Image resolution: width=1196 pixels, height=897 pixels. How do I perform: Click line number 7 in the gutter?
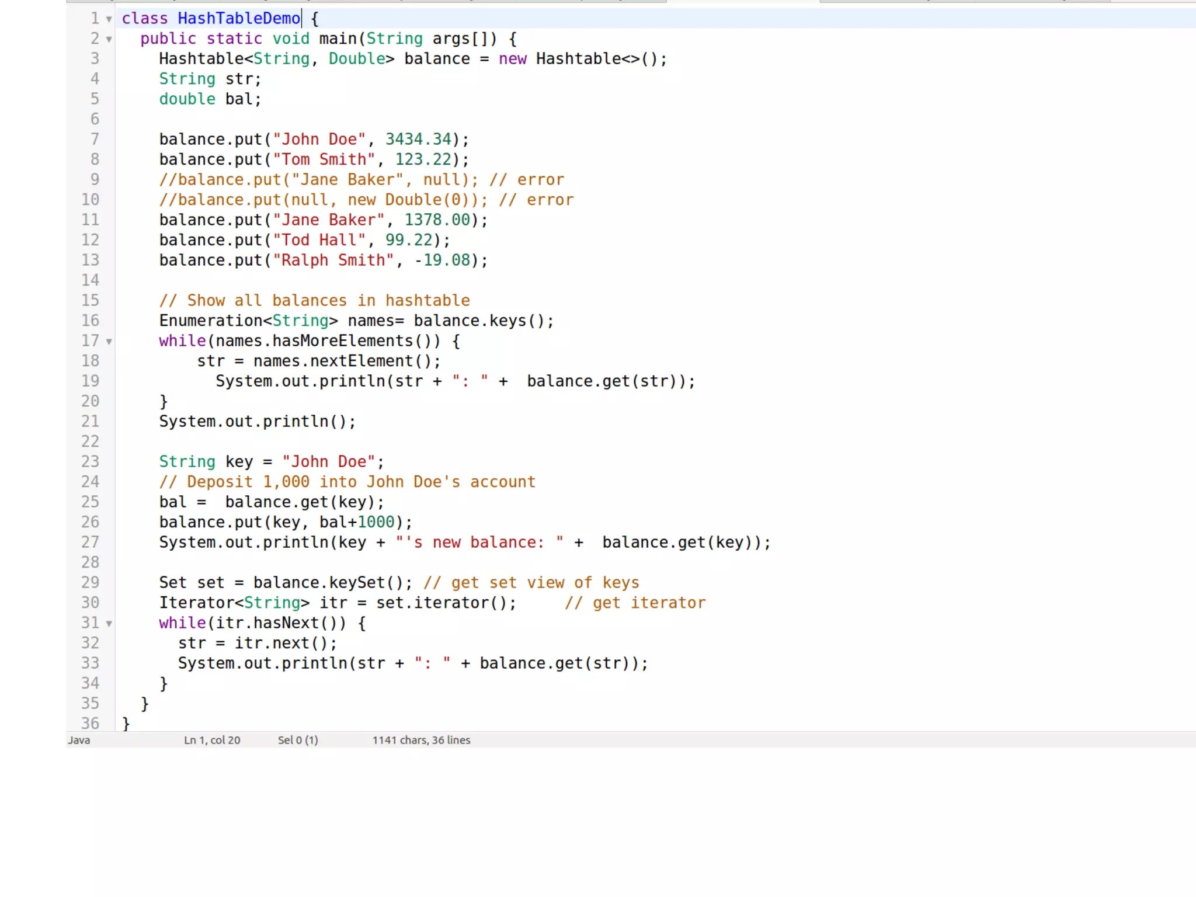pyautogui.click(x=95, y=139)
